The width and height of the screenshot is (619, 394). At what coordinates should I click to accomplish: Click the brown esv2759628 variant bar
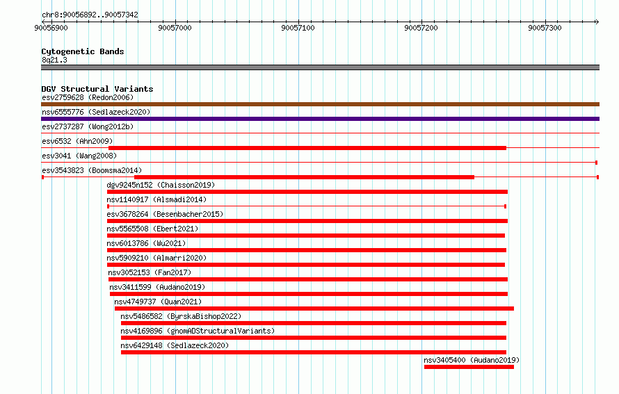click(320, 104)
